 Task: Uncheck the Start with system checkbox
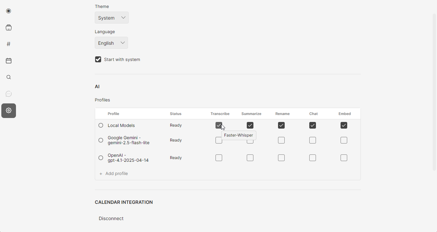[x=98, y=59]
